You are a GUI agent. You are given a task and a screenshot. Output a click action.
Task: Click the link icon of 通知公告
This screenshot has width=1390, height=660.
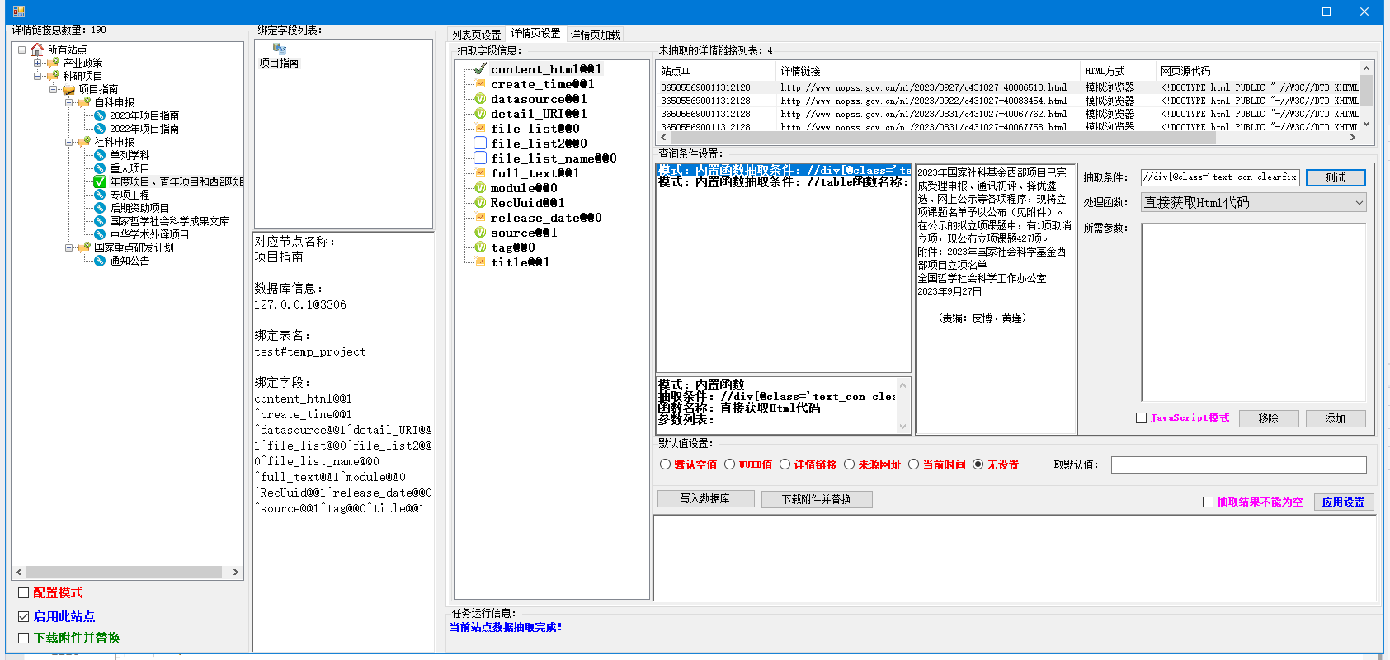click(100, 261)
